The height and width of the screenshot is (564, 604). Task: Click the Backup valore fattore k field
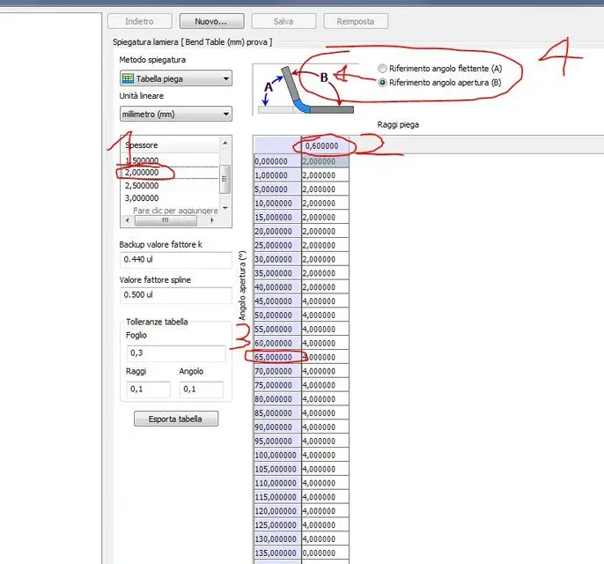click(x=176, y=259)
